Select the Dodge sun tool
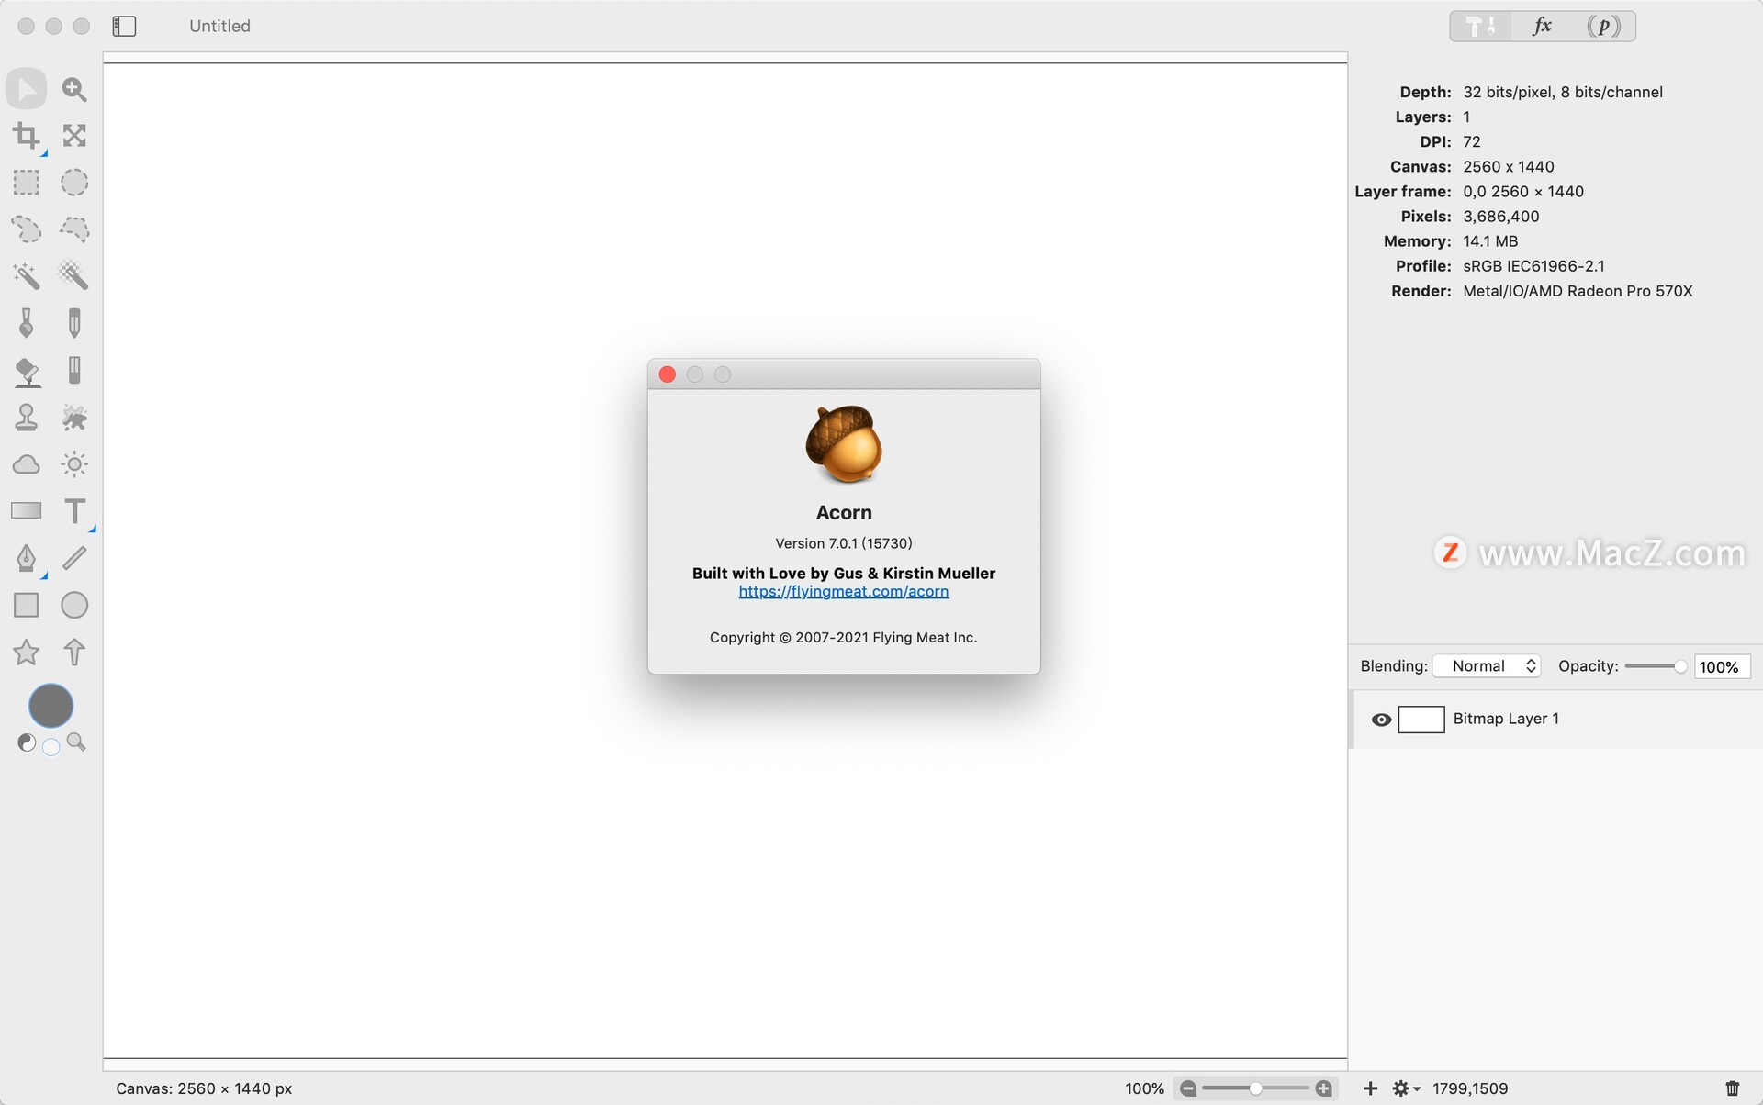This screenshot has height=1105, width=1763. 74,464
